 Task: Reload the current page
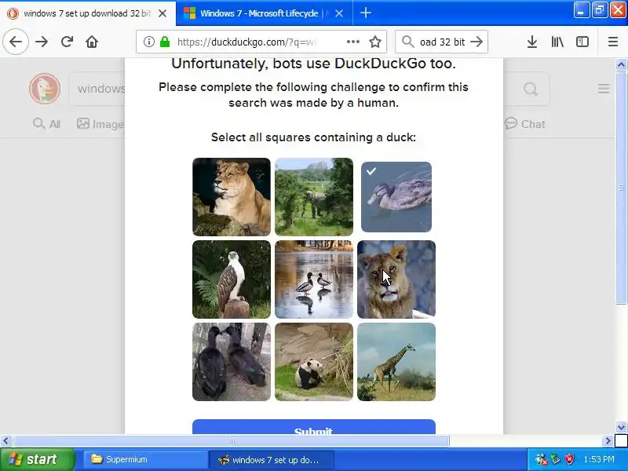coord(67,42)
